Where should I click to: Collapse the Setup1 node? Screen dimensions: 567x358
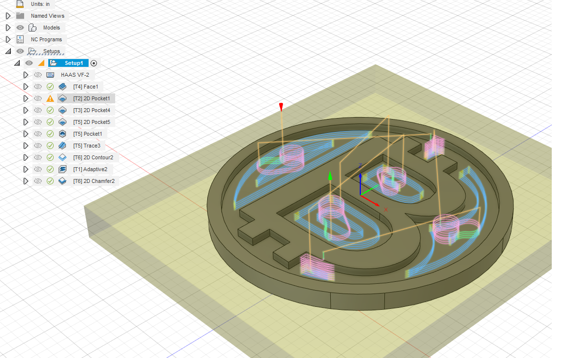(x=17, y=63)
